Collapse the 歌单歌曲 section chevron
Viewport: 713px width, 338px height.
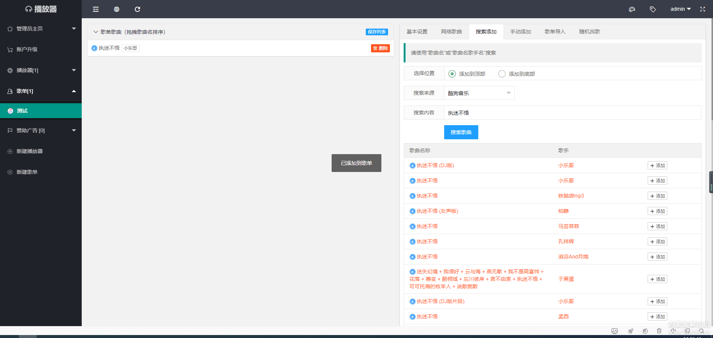pos(95,32)
